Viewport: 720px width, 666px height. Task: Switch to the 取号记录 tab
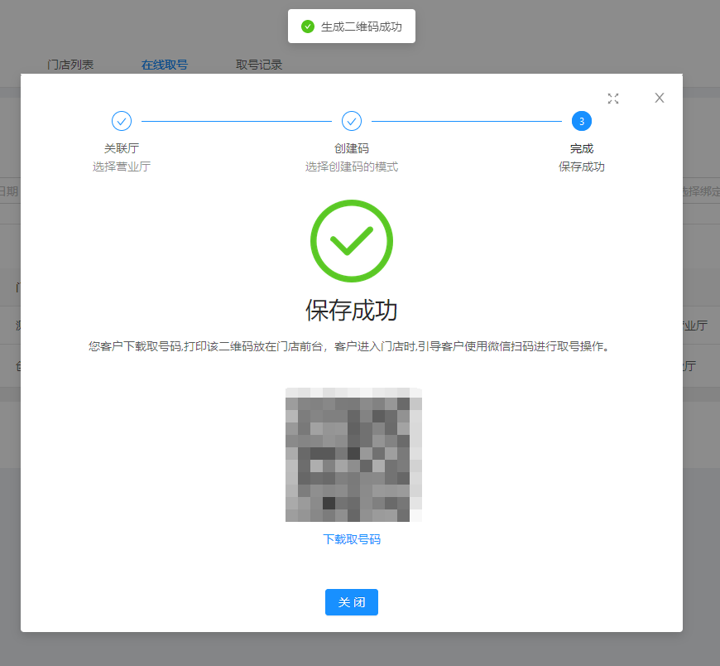click(x=259, y=65)
